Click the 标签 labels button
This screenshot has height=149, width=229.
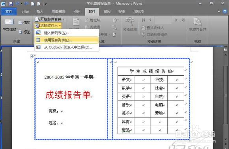[x=25, y=32]
